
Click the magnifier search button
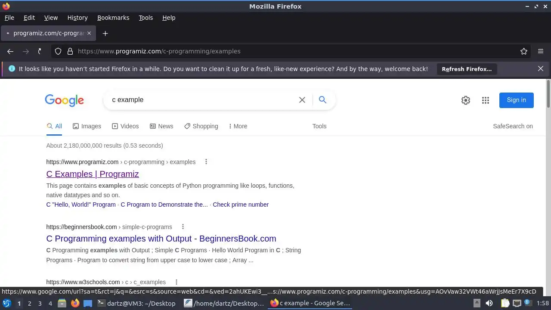coord(322,100)
